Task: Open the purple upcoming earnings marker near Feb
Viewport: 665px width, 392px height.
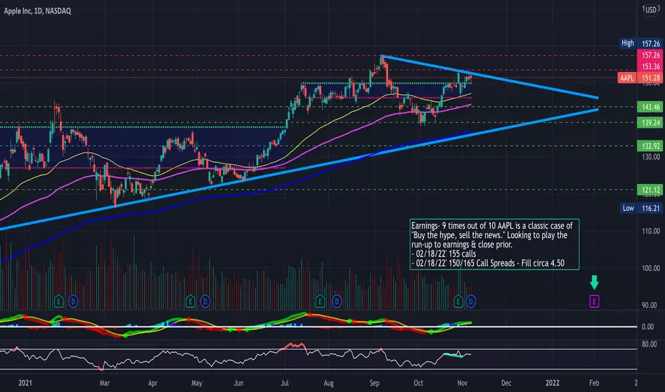Action: click(x=594, y=301)
